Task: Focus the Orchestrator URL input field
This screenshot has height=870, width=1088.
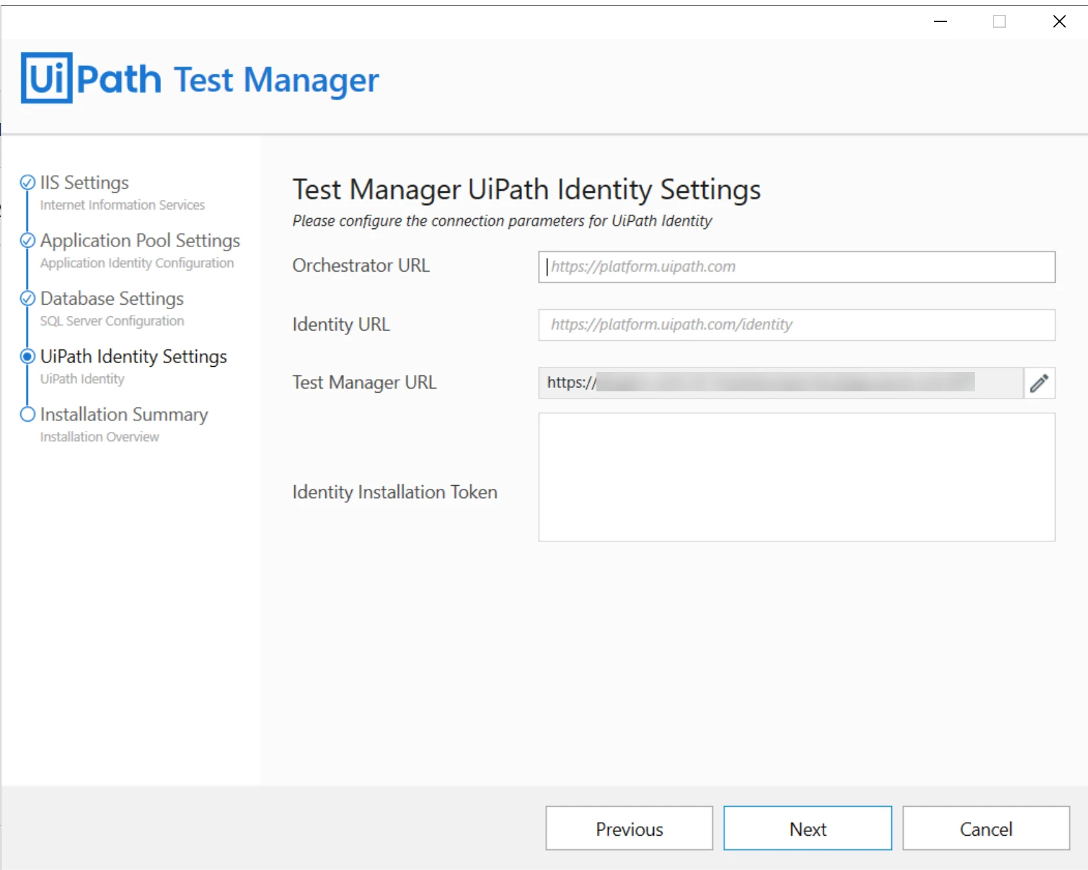Action: click(796, 266)
